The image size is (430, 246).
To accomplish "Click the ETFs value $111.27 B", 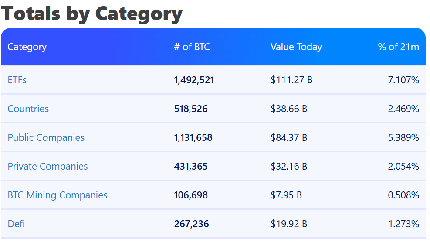I will 291,80.
